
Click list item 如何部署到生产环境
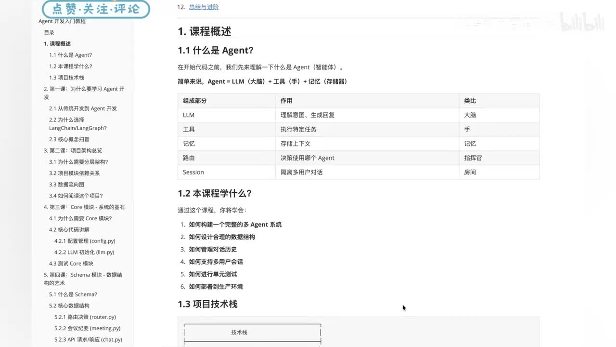[216, 287]
